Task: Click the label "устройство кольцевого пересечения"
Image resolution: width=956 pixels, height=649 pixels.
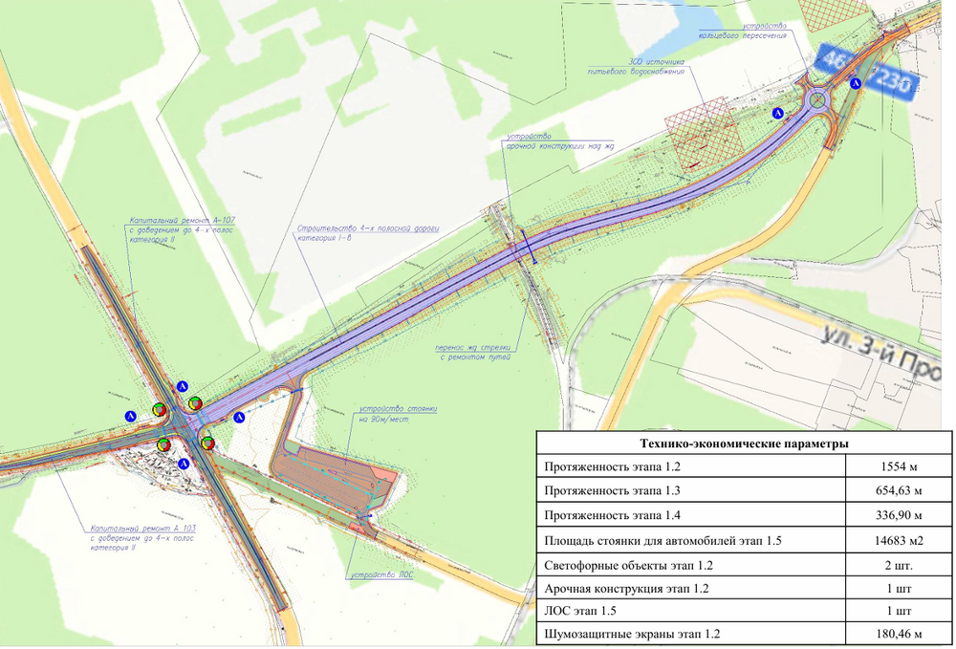Action: [x=743, y=32]
